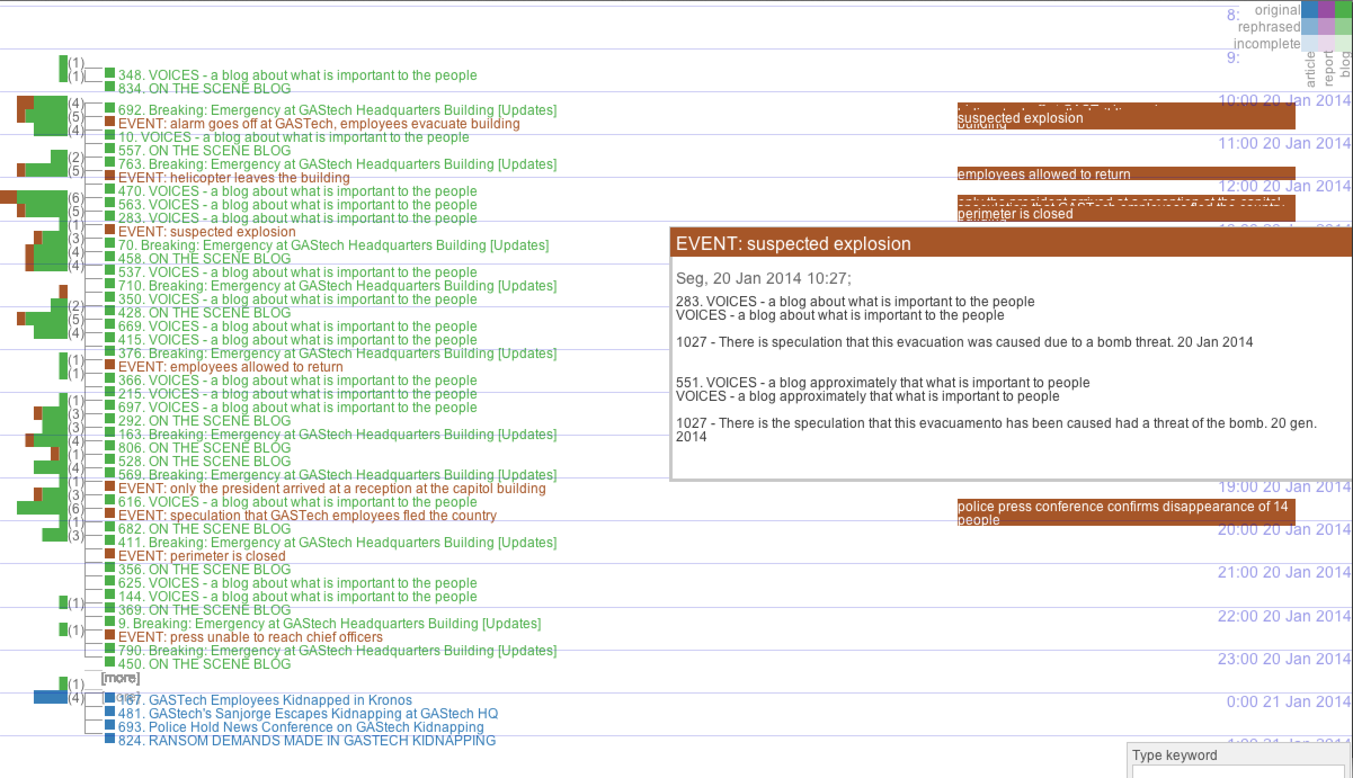
Task: Open entry 350. VOICES blog
Action: pyautogui.click(x=297, y=299)
